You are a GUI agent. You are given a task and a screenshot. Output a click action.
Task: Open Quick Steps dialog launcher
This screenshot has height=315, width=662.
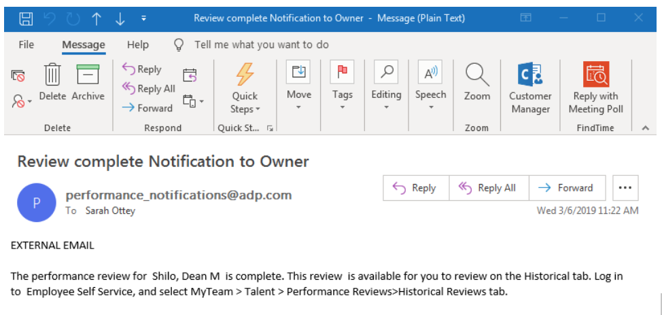[x=271, y=128]
